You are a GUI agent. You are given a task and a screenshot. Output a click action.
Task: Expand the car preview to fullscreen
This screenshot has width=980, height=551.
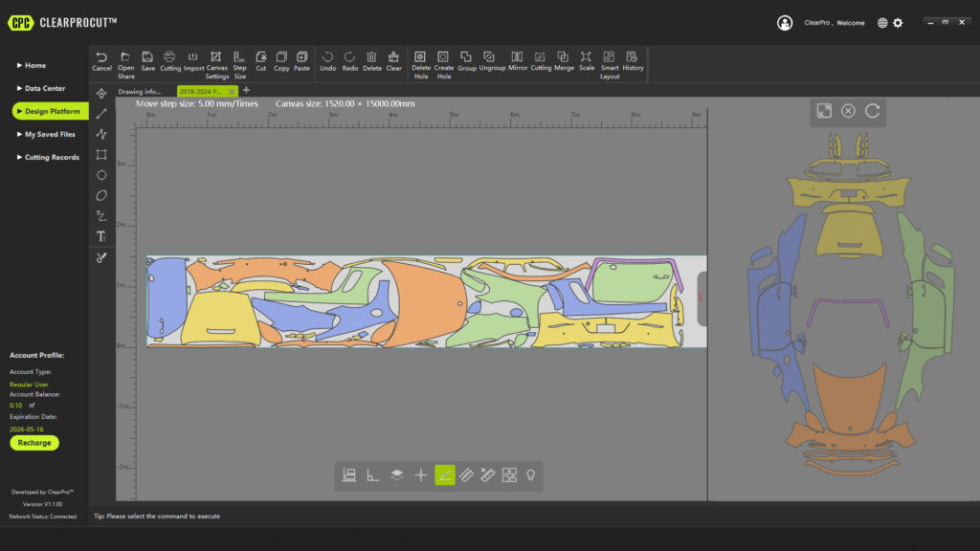coord(824,111)
